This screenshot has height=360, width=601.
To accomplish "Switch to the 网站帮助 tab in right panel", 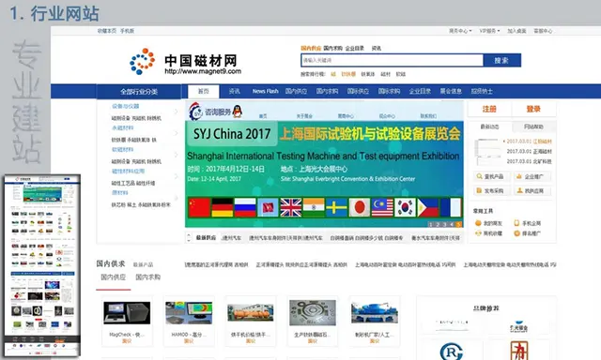I will pos(533,127).
